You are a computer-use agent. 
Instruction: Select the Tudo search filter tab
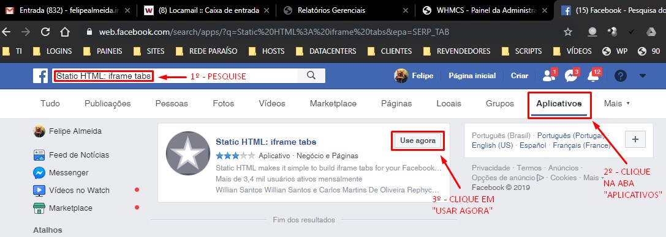(50, 104)
